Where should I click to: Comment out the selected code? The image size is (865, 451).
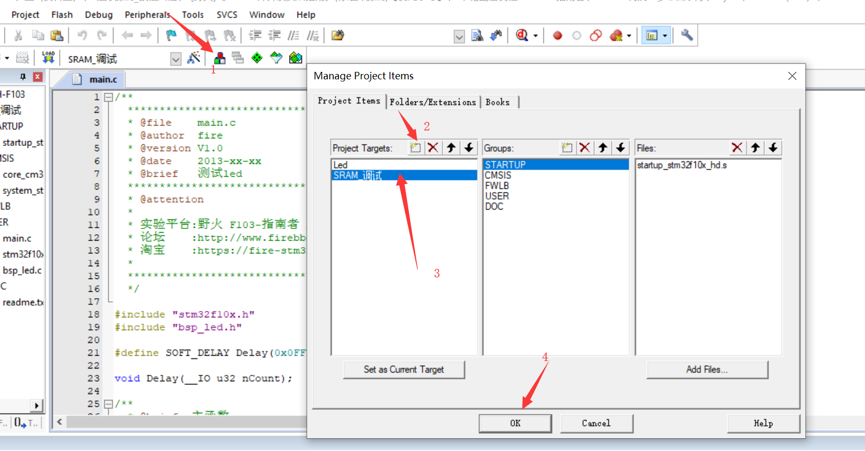click(293, 36)
